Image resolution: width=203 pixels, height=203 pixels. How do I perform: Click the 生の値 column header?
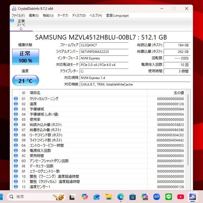pyautogui.click(x=166, y=93)
